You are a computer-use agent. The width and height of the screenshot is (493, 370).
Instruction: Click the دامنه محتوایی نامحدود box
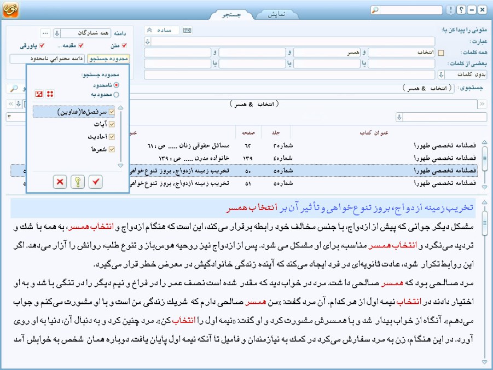click(x=47, y=59)
